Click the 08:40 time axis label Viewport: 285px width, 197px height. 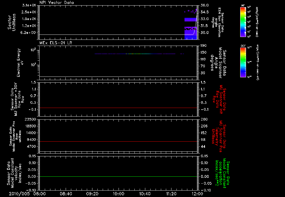pyautogui.click(x=66, y=194)
